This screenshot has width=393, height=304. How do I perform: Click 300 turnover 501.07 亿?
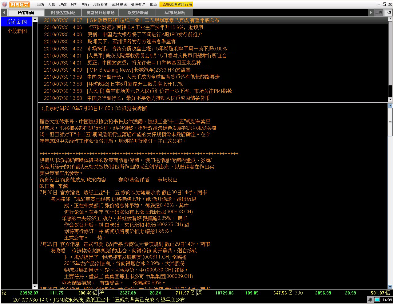[x=380, y=293]
